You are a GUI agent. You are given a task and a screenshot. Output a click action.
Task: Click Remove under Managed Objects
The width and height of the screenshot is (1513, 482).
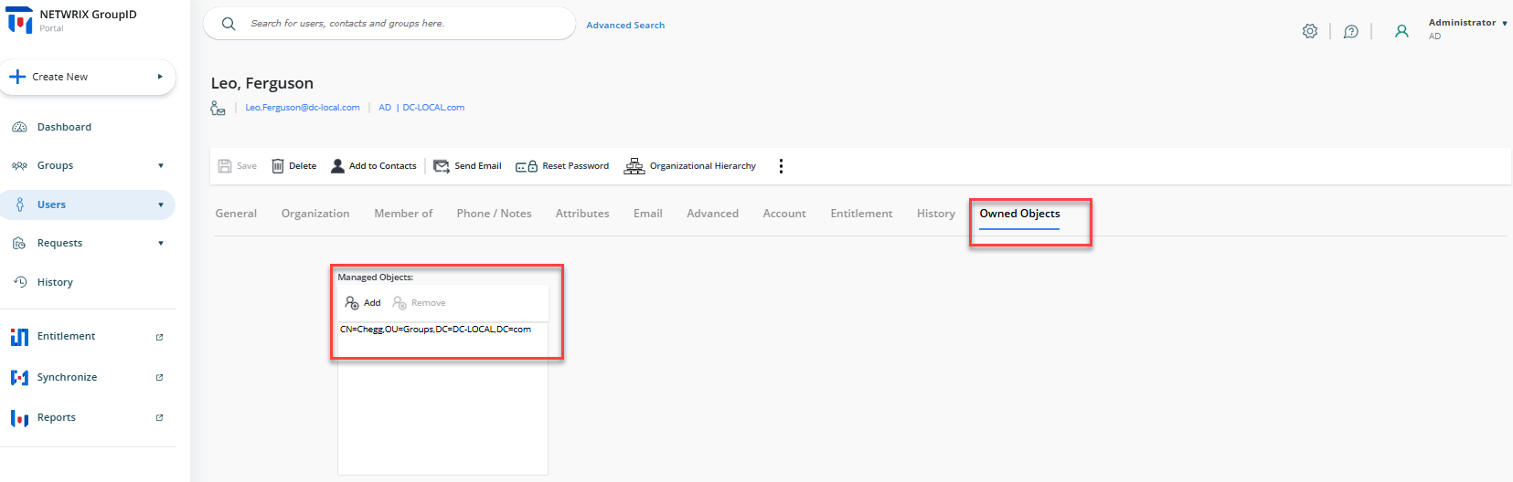click(419, 303)
